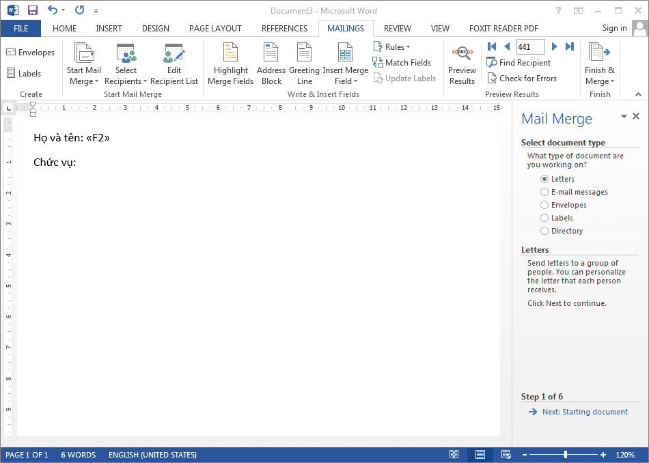Click zoom out minus button
Viewport: 649px width, 463px height.
coord(525,455)
